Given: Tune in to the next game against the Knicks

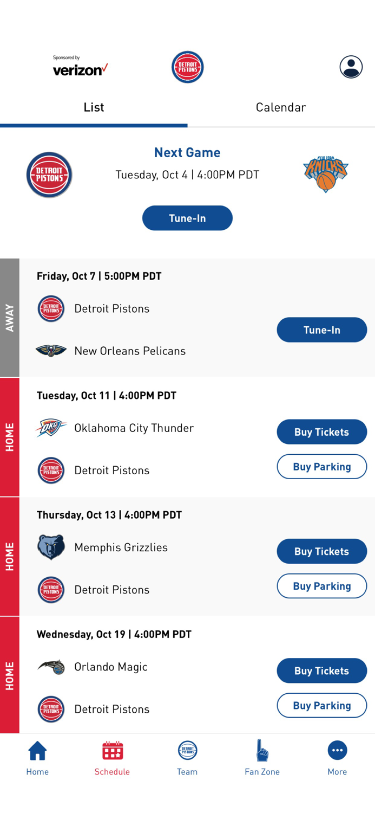Looking at the screenshot, I should 187,218.
